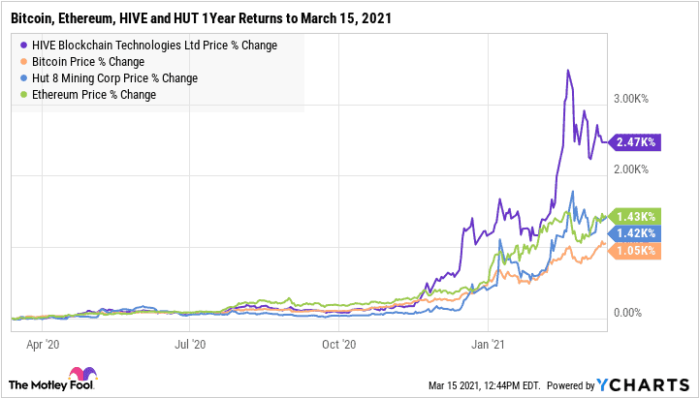Click the 2.00K% y-axis label
Image resolution: width=700 pixels, height=398 pixels.
[631, 169]
